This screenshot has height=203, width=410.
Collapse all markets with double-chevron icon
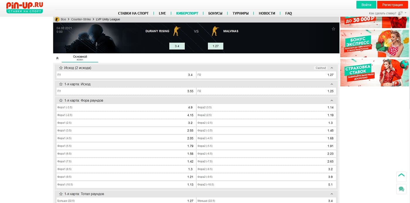coord(57,58)
